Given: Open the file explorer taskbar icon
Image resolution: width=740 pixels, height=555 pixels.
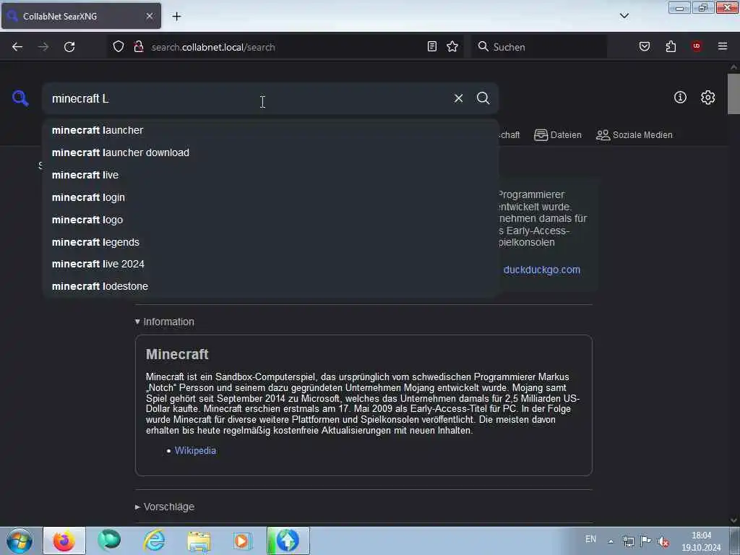Looking at the screenshot, I should point(199,541).
